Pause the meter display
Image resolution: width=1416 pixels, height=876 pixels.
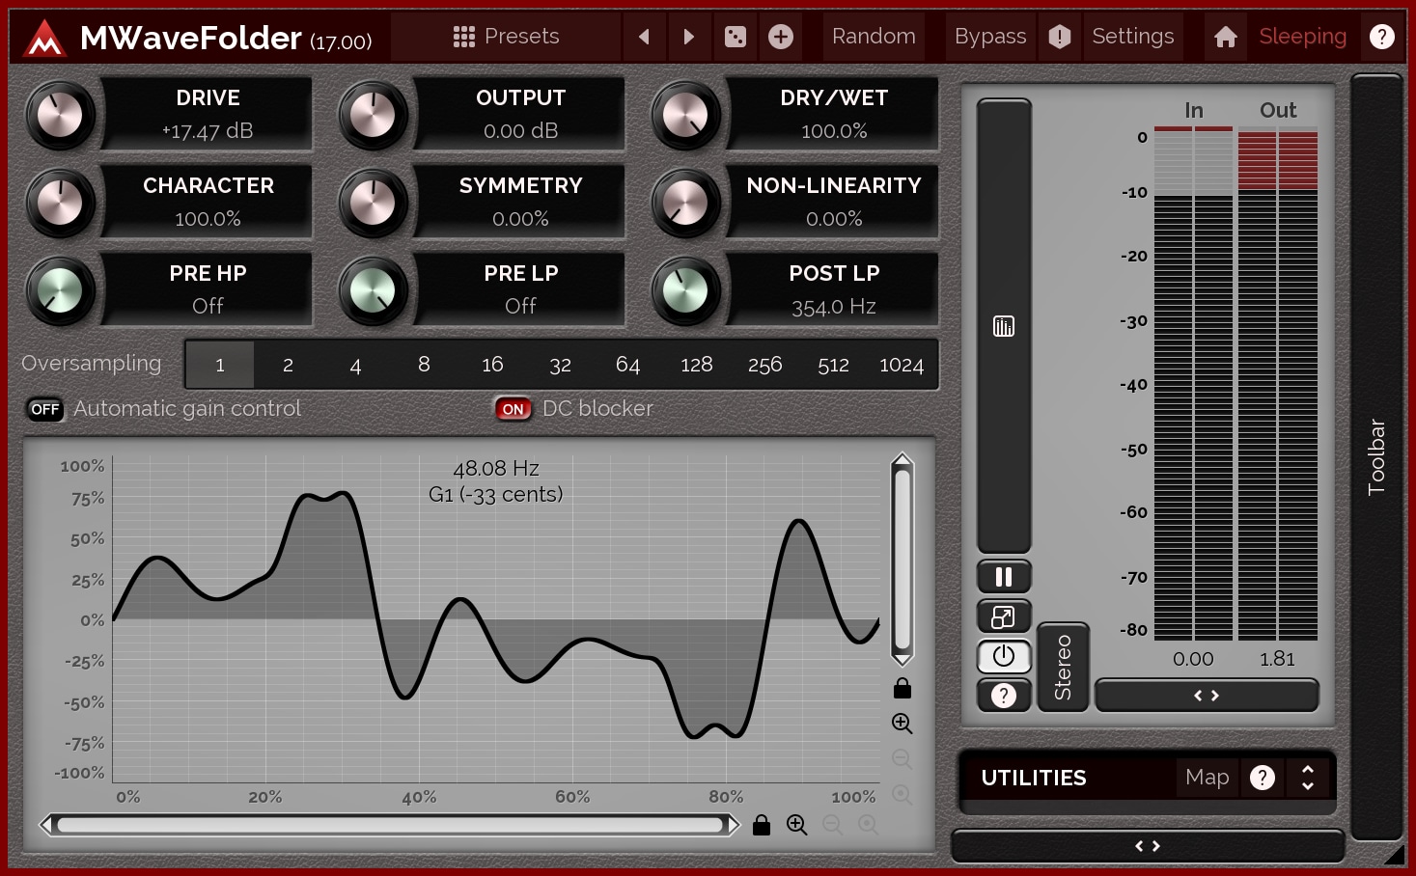[1004, 577]
